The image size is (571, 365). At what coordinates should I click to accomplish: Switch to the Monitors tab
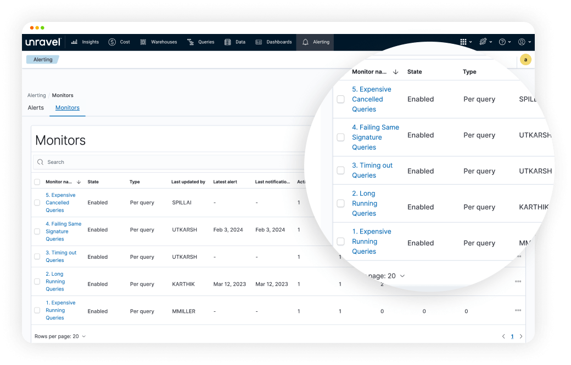tap(68, 107)
